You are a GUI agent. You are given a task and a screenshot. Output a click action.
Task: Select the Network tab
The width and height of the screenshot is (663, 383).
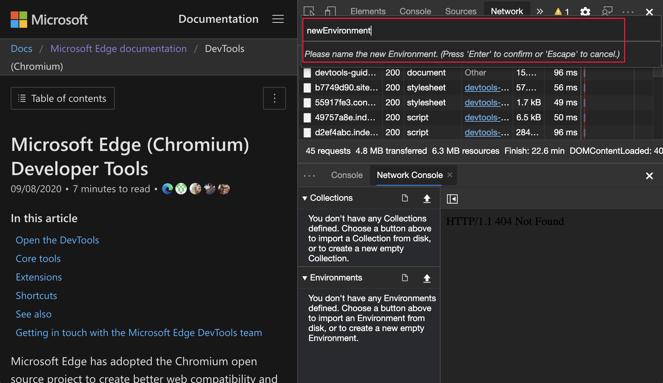[507, 11]
